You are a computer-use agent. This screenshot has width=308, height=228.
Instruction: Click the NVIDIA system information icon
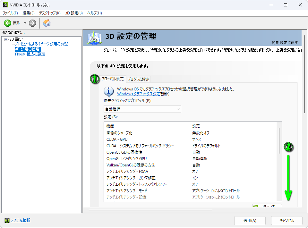[7, 221]
